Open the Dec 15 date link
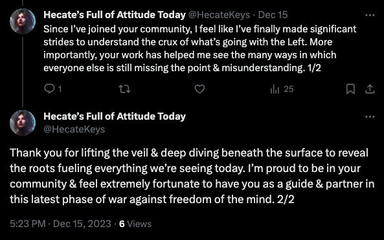This screenshot has height=240, width=384. click(273, 15)
